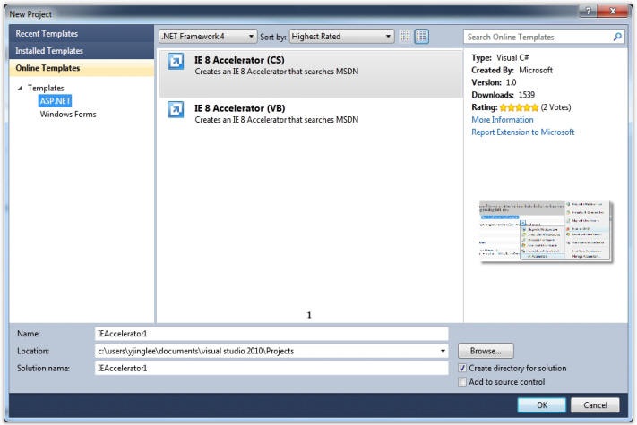Viewport: 637px width, 425px height.
Task: Click Report Extension to Microsoft link
Action: (523, 132)
